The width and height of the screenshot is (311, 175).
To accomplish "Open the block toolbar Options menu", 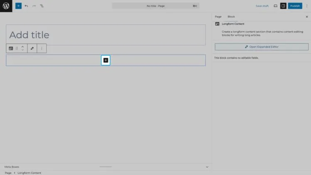I will click(42, 48).
